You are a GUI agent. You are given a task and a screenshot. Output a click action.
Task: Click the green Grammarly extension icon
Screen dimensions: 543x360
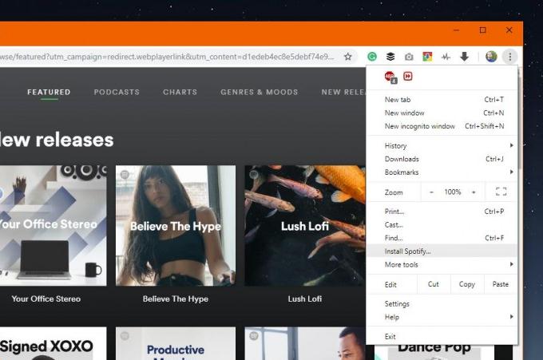[x=372, y=57]
